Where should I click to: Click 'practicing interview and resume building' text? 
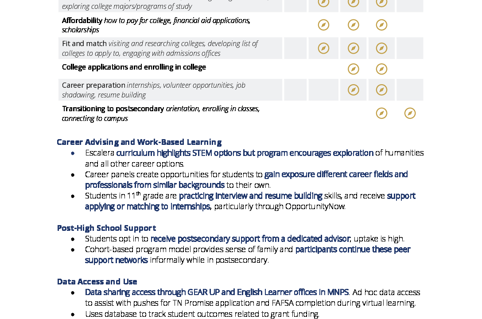point(251,196)
